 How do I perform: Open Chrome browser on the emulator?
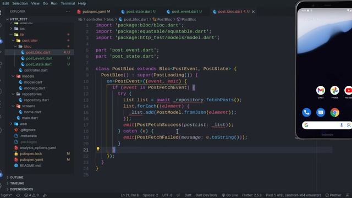pyautogui.click(x=335, y=112)
